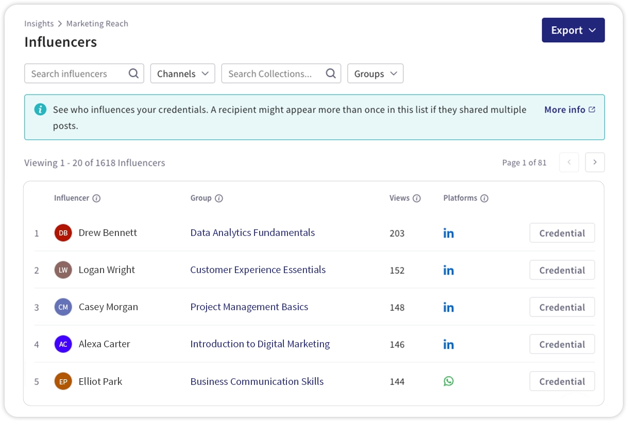The image size is (628, 422).
Task: Click the 144 views value
Action: pos(397,382)
